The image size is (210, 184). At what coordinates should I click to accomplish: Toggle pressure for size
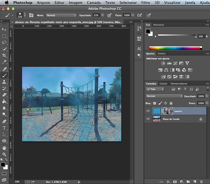149,15
